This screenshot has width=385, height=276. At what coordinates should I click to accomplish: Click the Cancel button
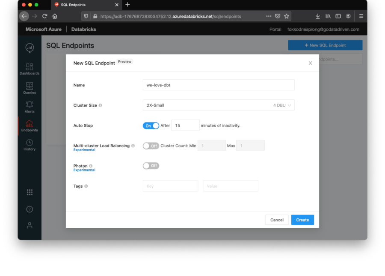(x=277, y=220)
